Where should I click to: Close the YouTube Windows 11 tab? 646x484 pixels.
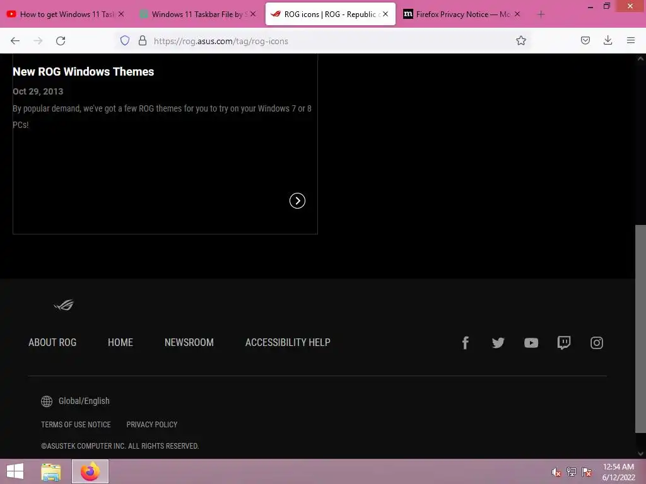[121, 14]
